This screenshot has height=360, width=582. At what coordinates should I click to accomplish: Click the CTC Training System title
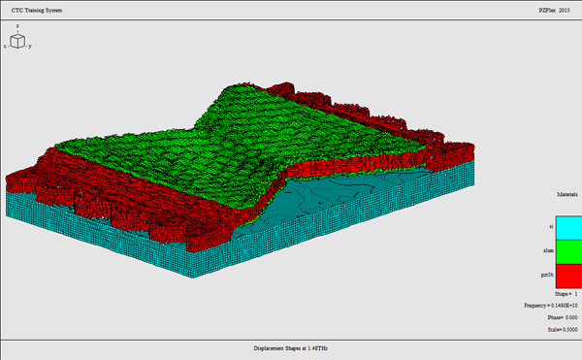(x=37, y=11)
